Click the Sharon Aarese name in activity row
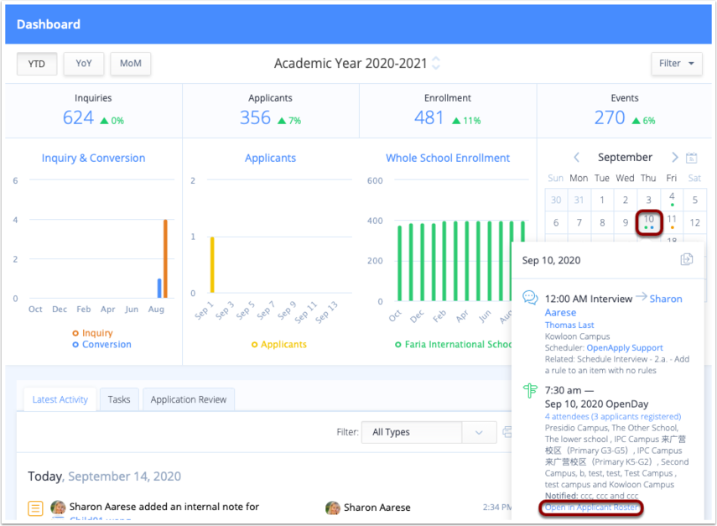Image resolution: width=717 pixels, height=526 pixels. [377, 508]
